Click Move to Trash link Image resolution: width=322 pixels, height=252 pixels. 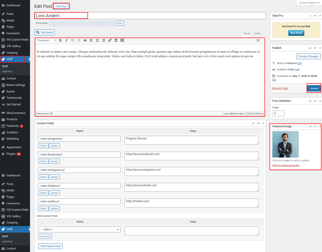(x=280, y=88)
